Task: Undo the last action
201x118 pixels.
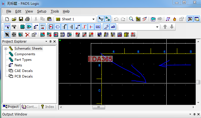Action: [x=116, y=19]
